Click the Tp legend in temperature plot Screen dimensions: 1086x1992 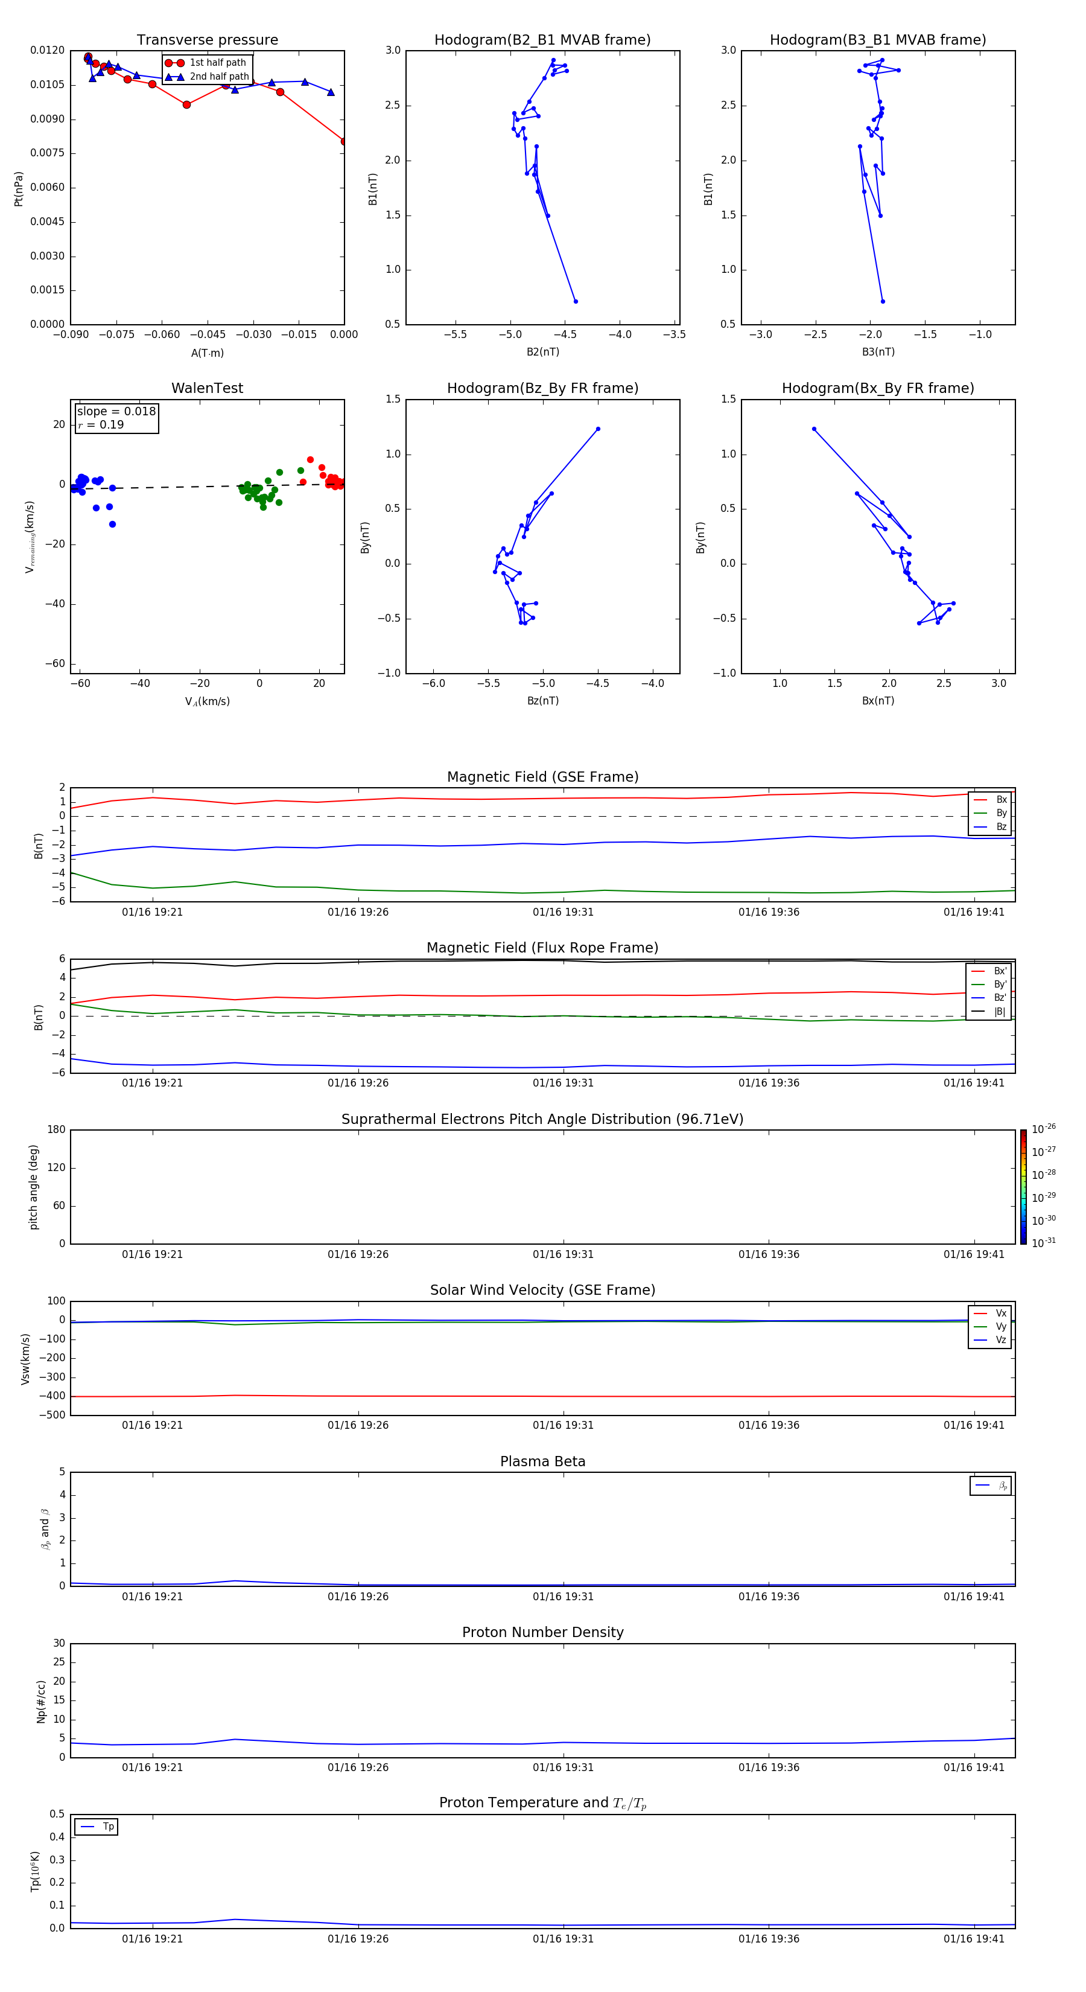[97, 1827]
